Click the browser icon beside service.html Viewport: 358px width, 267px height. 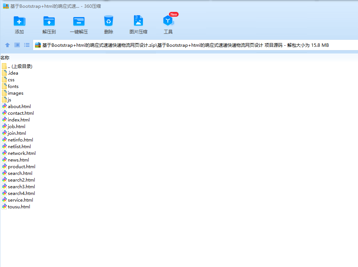(x=4, y=200)
